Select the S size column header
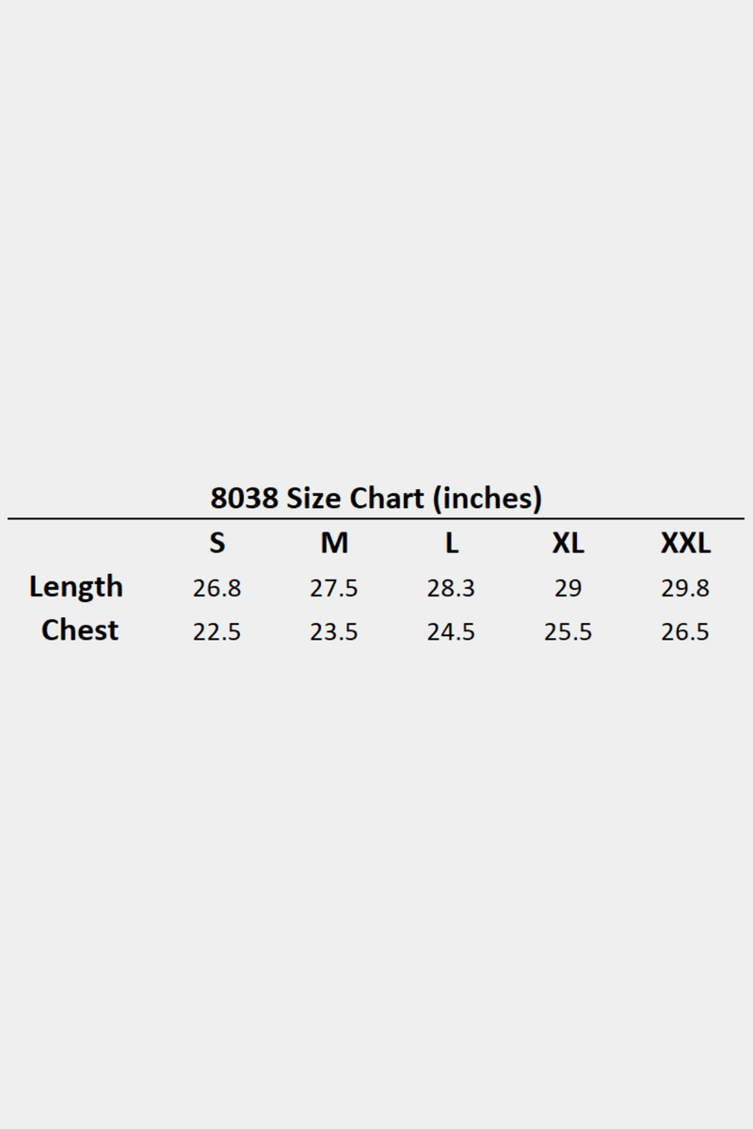753x1129 pixels. 217,543
